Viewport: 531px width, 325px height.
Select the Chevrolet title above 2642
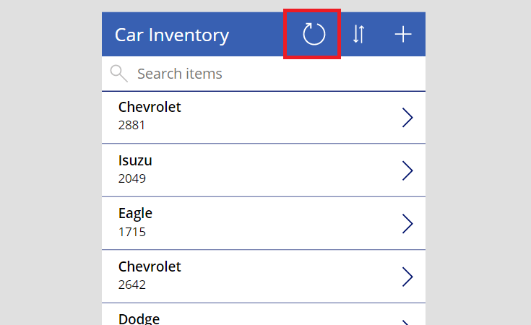click(150, 266)
